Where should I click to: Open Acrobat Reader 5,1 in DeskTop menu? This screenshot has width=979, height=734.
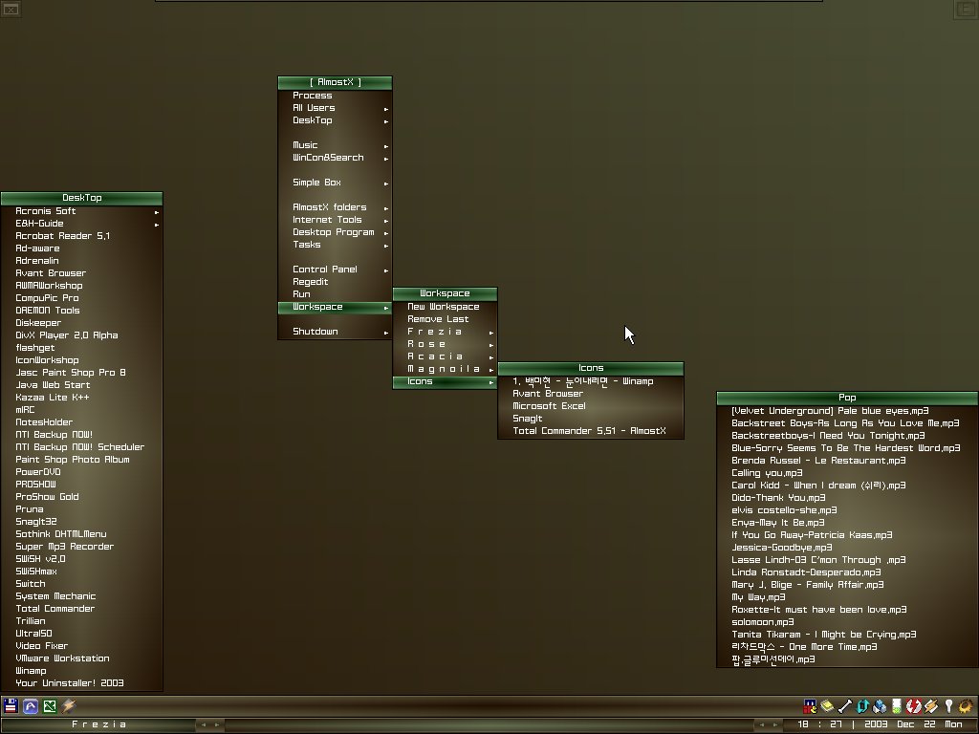(x=62, y=236)
